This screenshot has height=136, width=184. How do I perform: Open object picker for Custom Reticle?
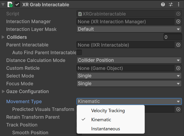coord(178,68)
